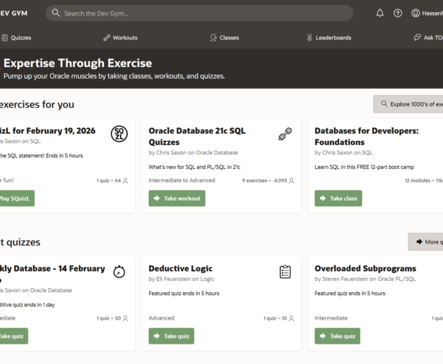443x364 pixels.
Task: Click the "Advanced" level on Deductive Logic card
Action: click(161, 318)
